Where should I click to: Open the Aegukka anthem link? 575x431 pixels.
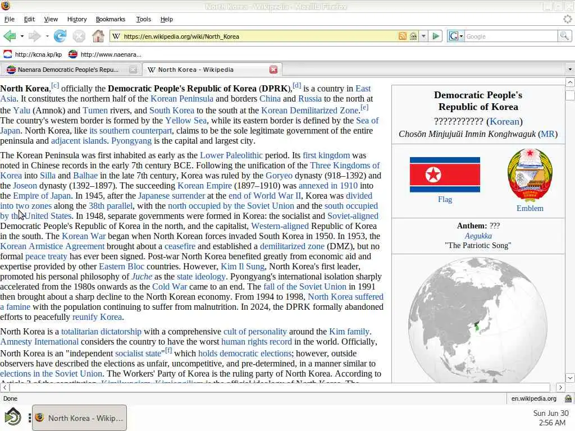click(x=478, y=236)
